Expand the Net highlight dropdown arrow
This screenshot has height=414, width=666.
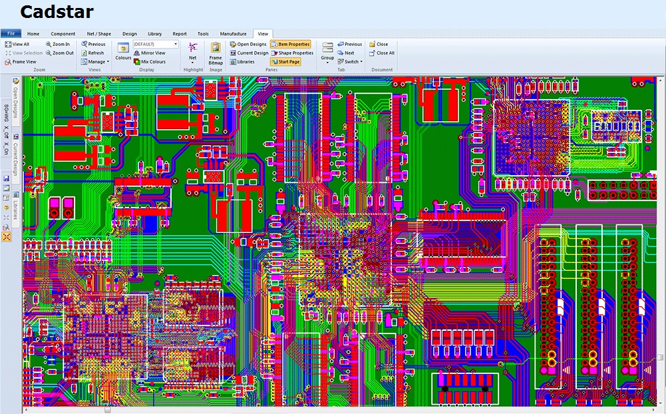(193, 63)
